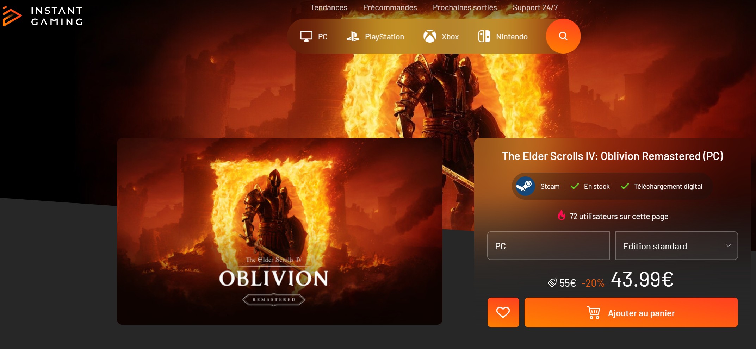Viewport: 756px width, 349px height.
Task: Click the game title heading
Action: (x=613, y=156)
